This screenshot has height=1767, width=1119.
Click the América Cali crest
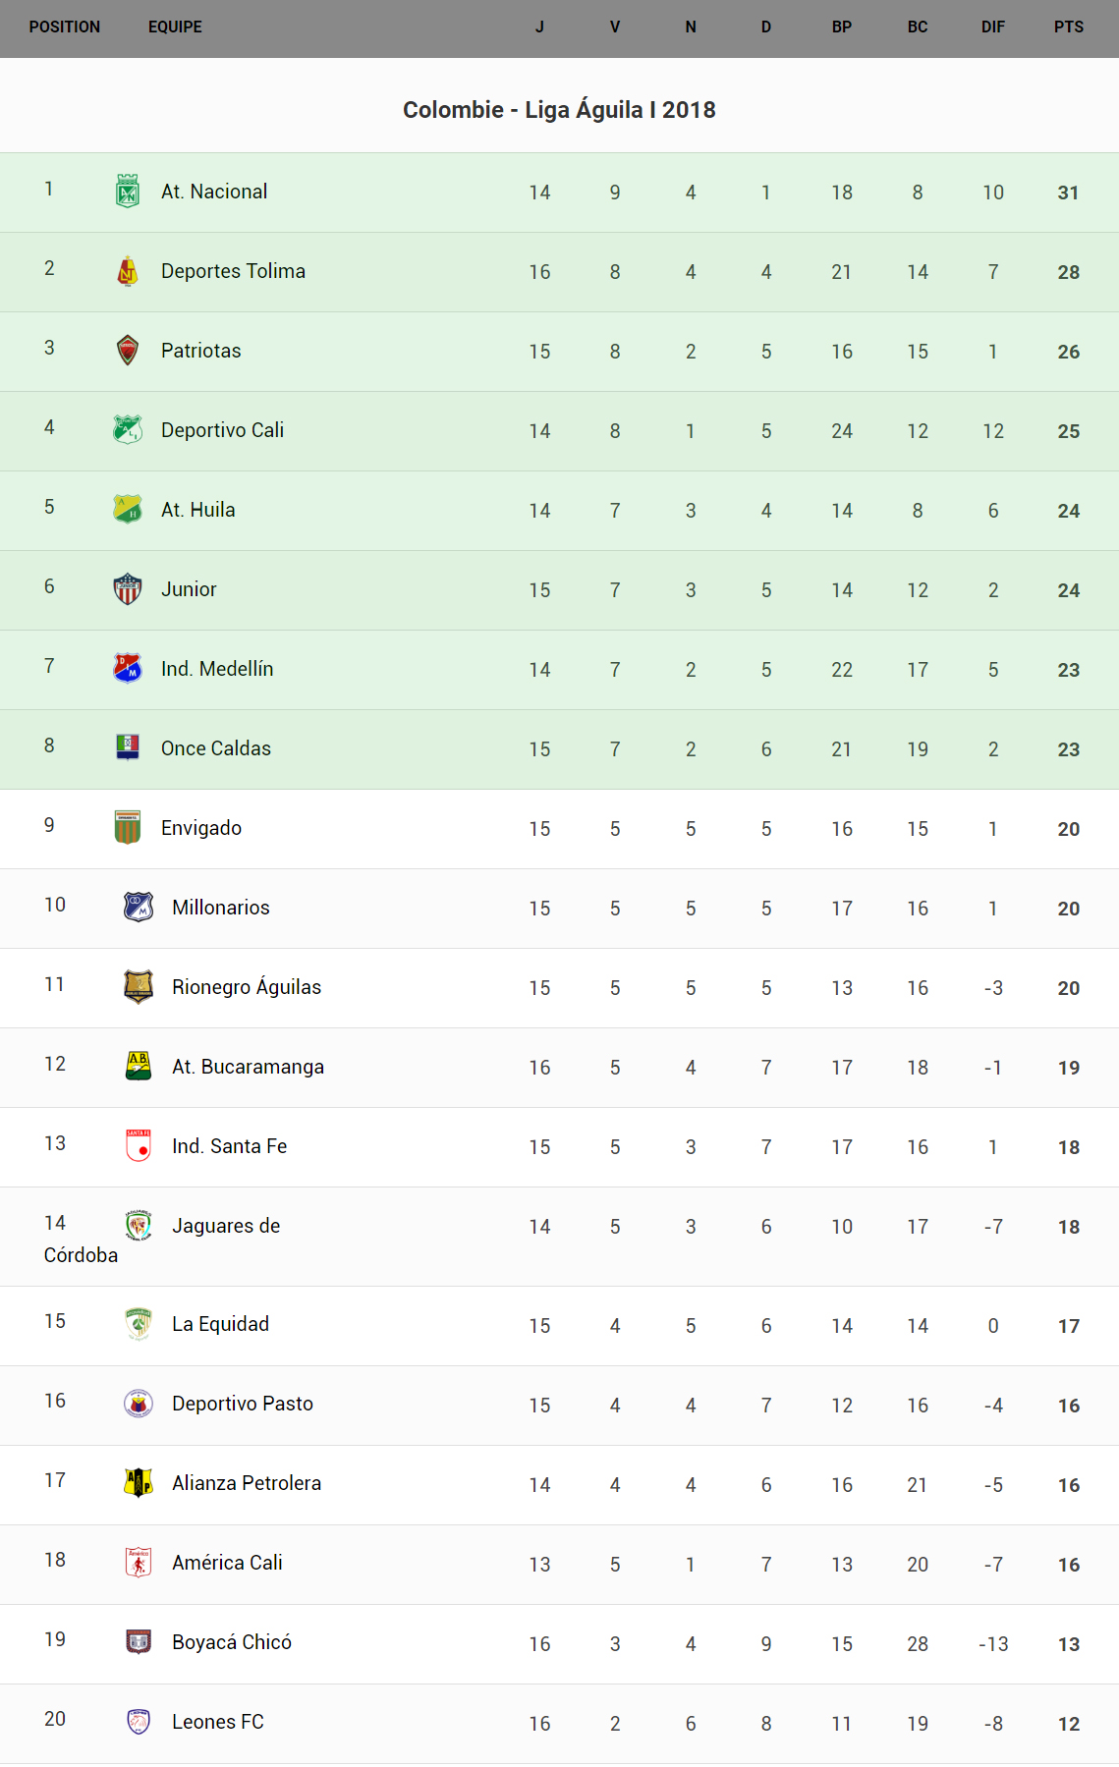point(139,1563)
